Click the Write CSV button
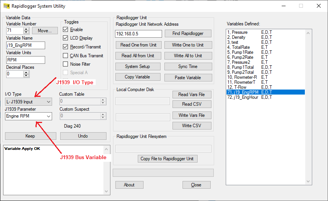The width and height of the screenshot is (328, 201). tap(192, 126)
